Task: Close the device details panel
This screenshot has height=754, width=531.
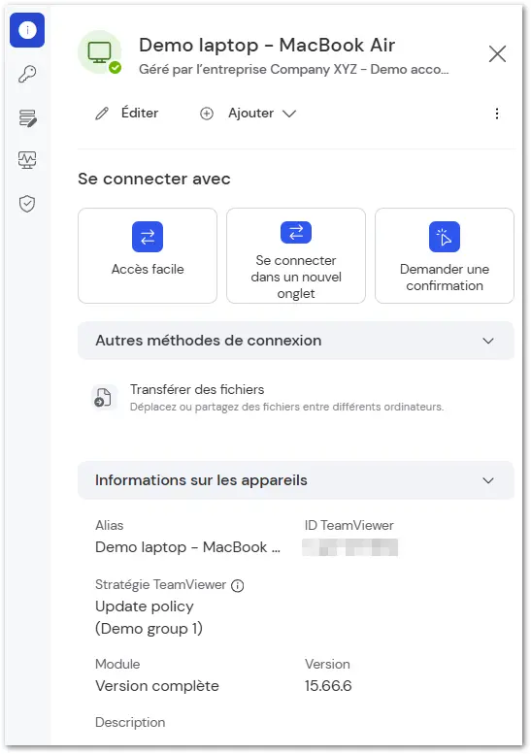Action: (497, 54)
